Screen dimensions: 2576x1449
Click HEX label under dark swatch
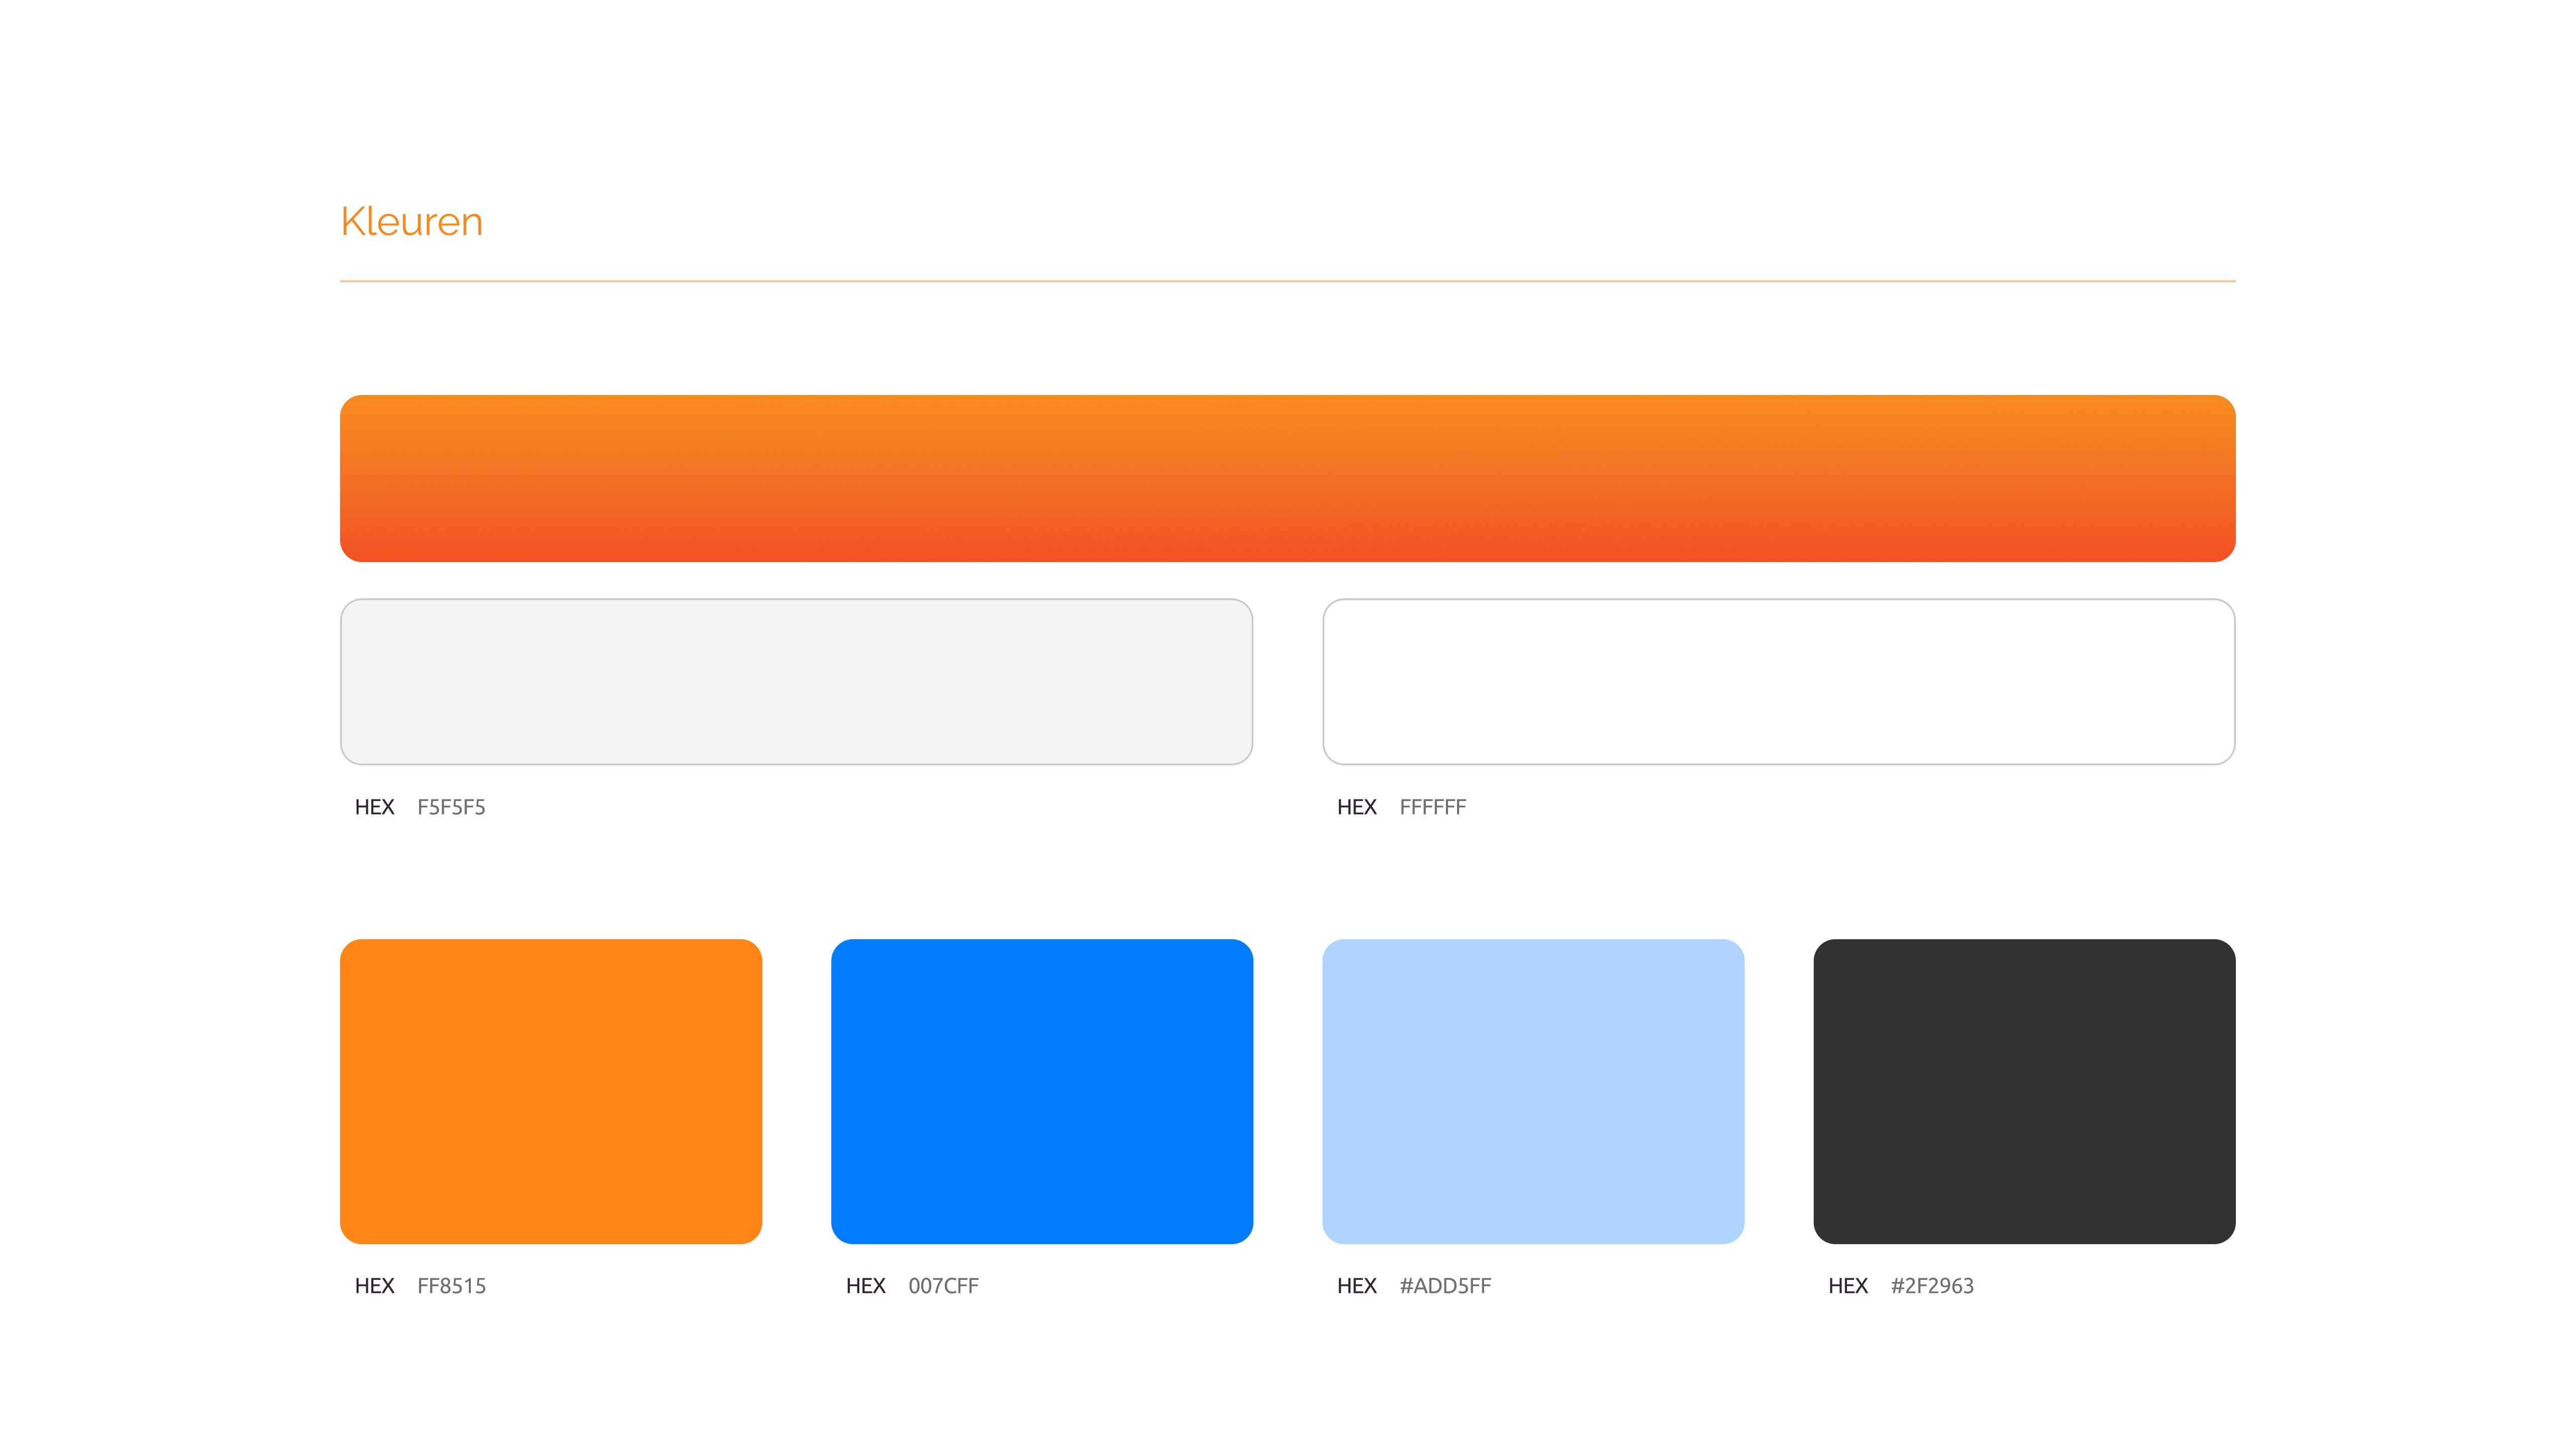coord(1847,1286)
